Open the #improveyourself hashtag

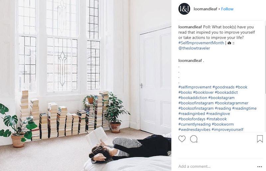227,129
